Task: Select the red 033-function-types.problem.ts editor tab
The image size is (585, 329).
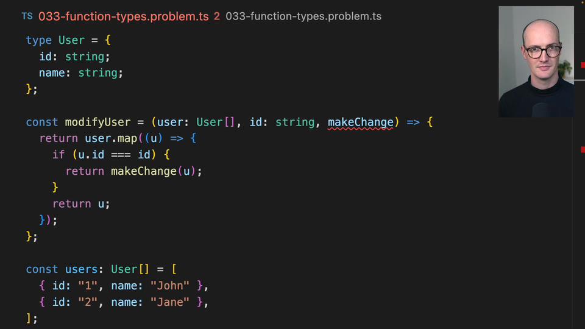Action: 124,16
